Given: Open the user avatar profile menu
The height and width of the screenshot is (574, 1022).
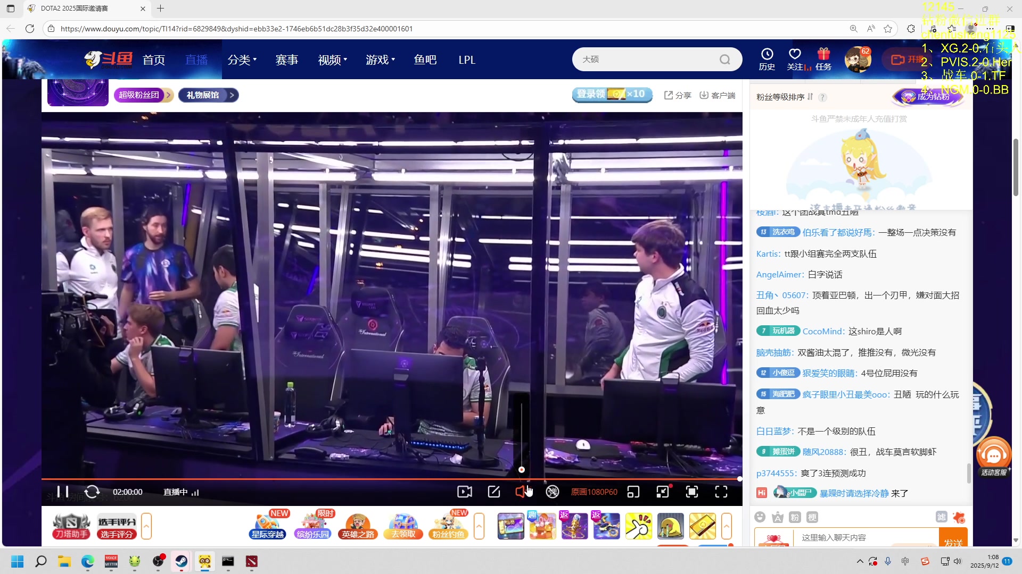Looking at the screenshot, I should click(858, 59).
